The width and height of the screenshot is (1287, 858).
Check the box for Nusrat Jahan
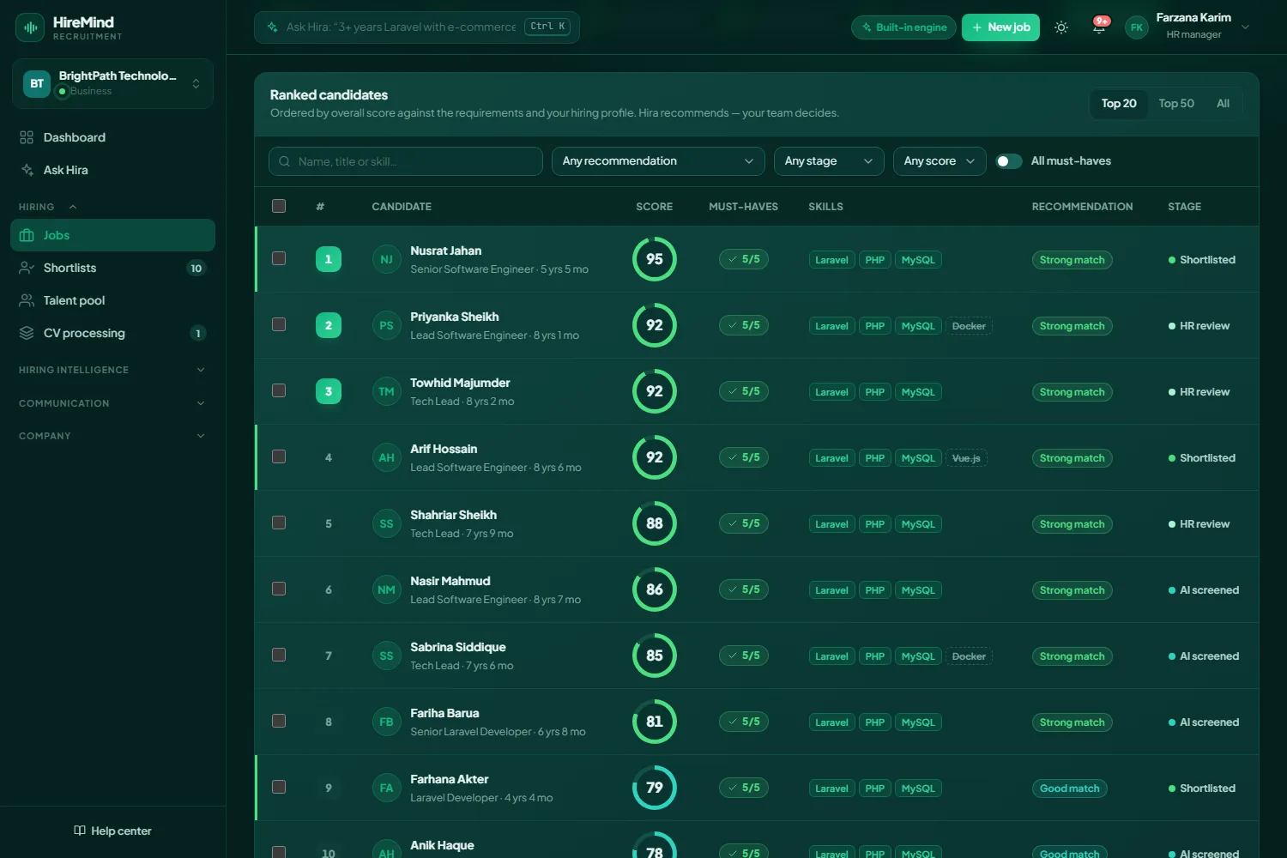[x=279, y=258]
